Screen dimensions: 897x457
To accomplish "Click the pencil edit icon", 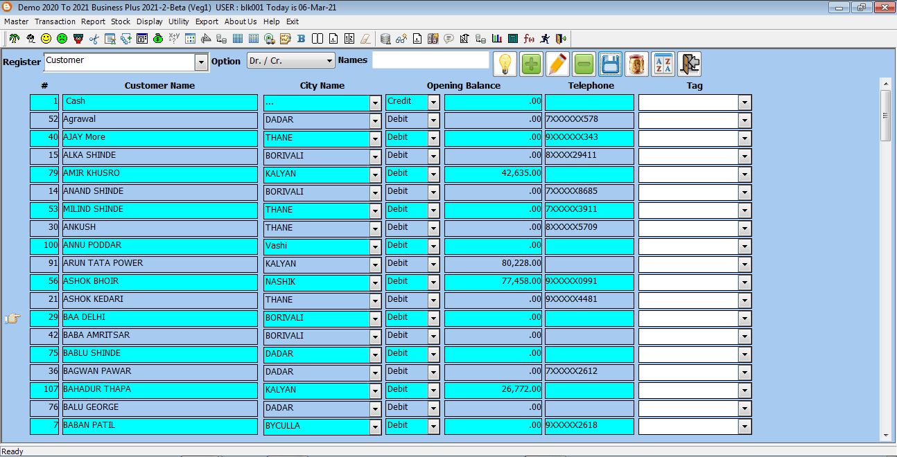I will 557,64.
